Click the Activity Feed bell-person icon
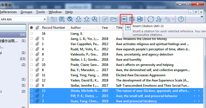Screen dimensions: 206x108 click(168, 19)
